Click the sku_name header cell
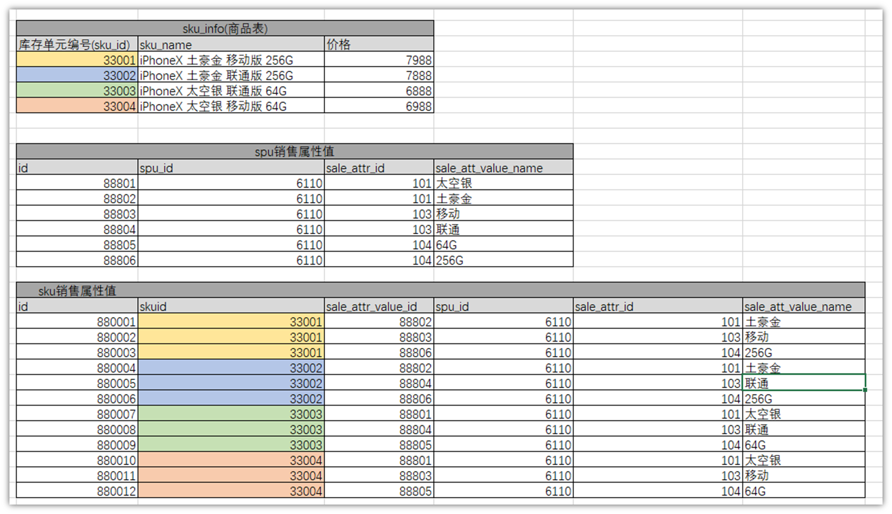 coord(231,44)
